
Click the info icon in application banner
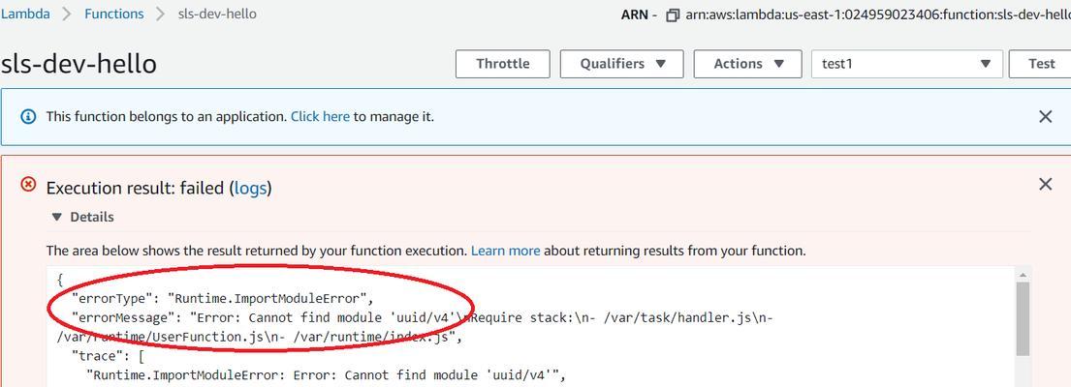(x=28, y=116)
